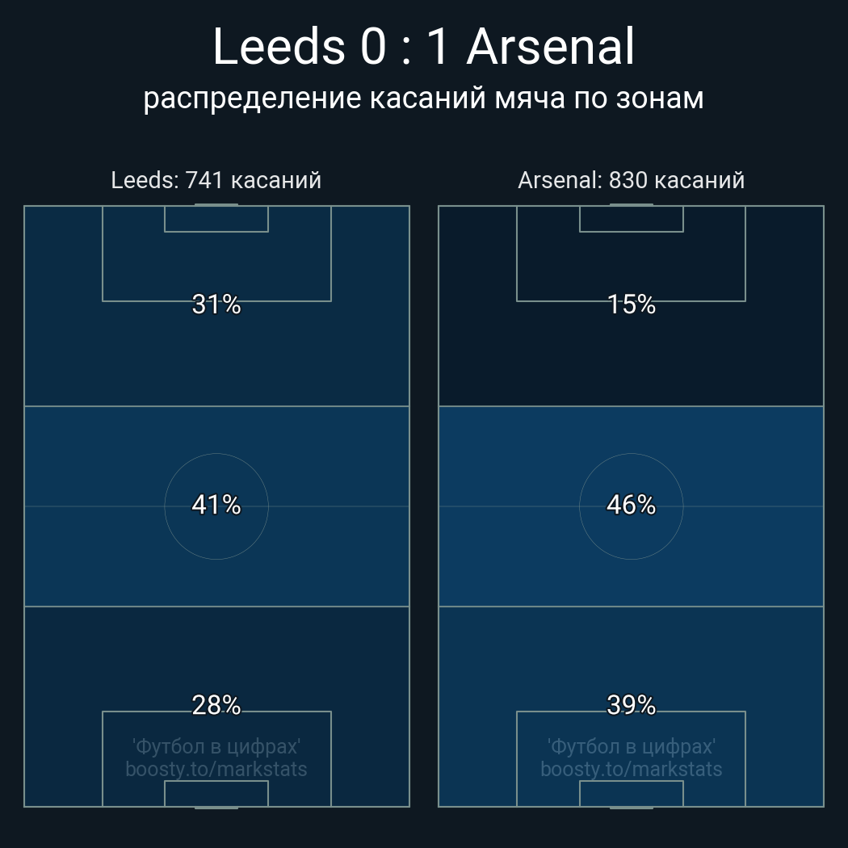Click the bottom six-yard box on Leeds pitch
848x848 pixels.
tap(216, 793)
